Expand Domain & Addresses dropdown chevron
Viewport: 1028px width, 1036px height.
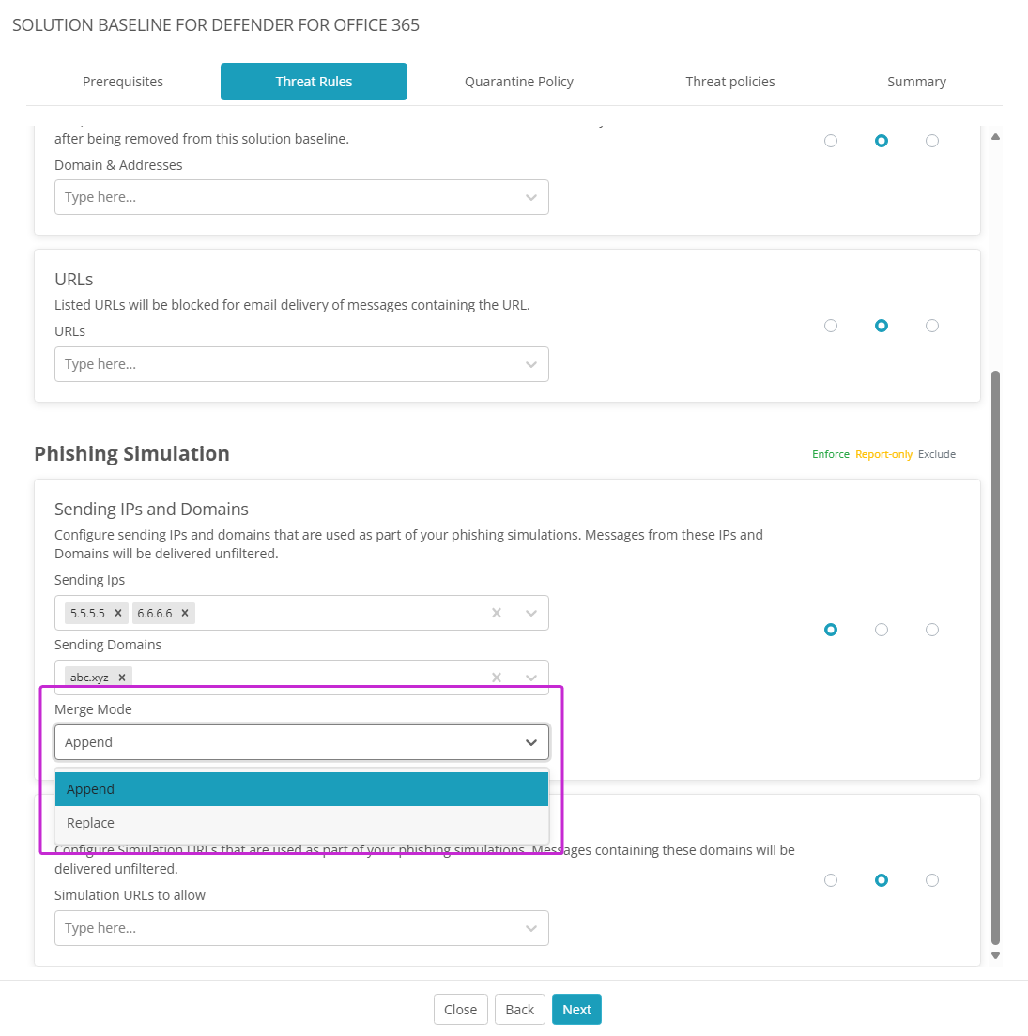coord(531,197)
